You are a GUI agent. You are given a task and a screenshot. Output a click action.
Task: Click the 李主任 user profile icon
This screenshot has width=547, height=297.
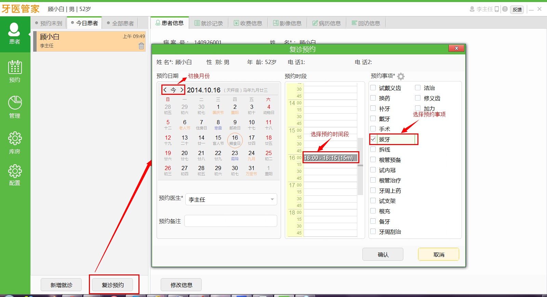[472, 9]
